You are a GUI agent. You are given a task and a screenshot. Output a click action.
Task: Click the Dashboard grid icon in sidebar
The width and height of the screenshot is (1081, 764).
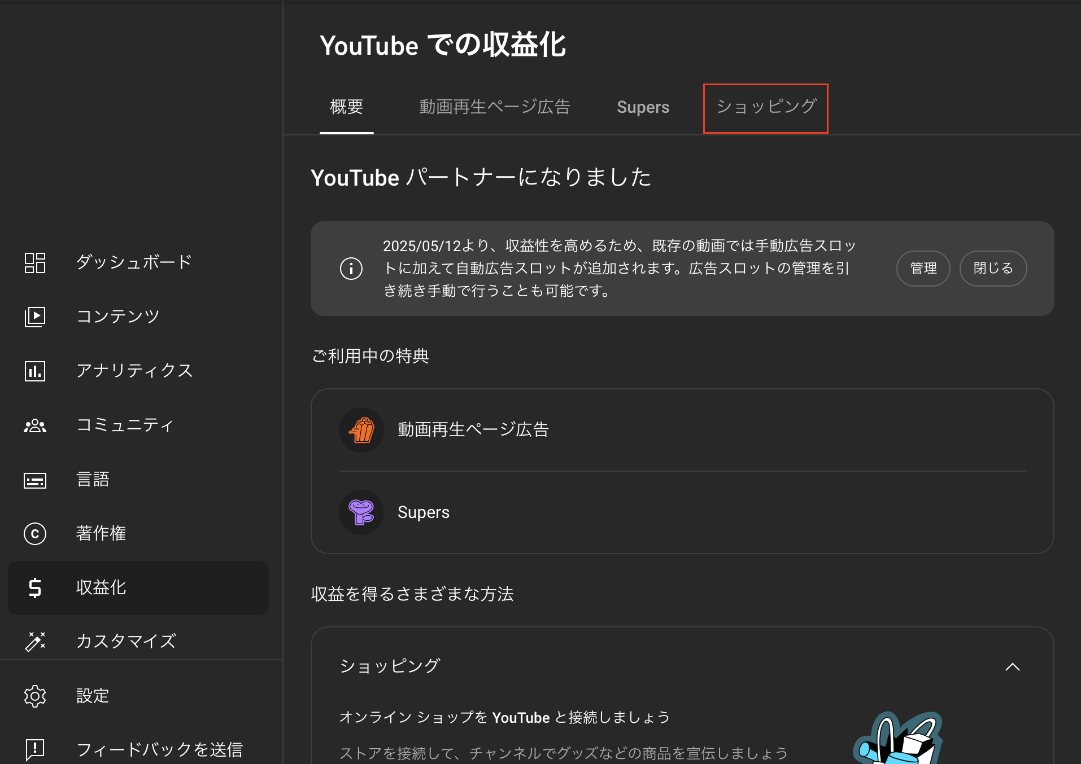tap(35, 263)
